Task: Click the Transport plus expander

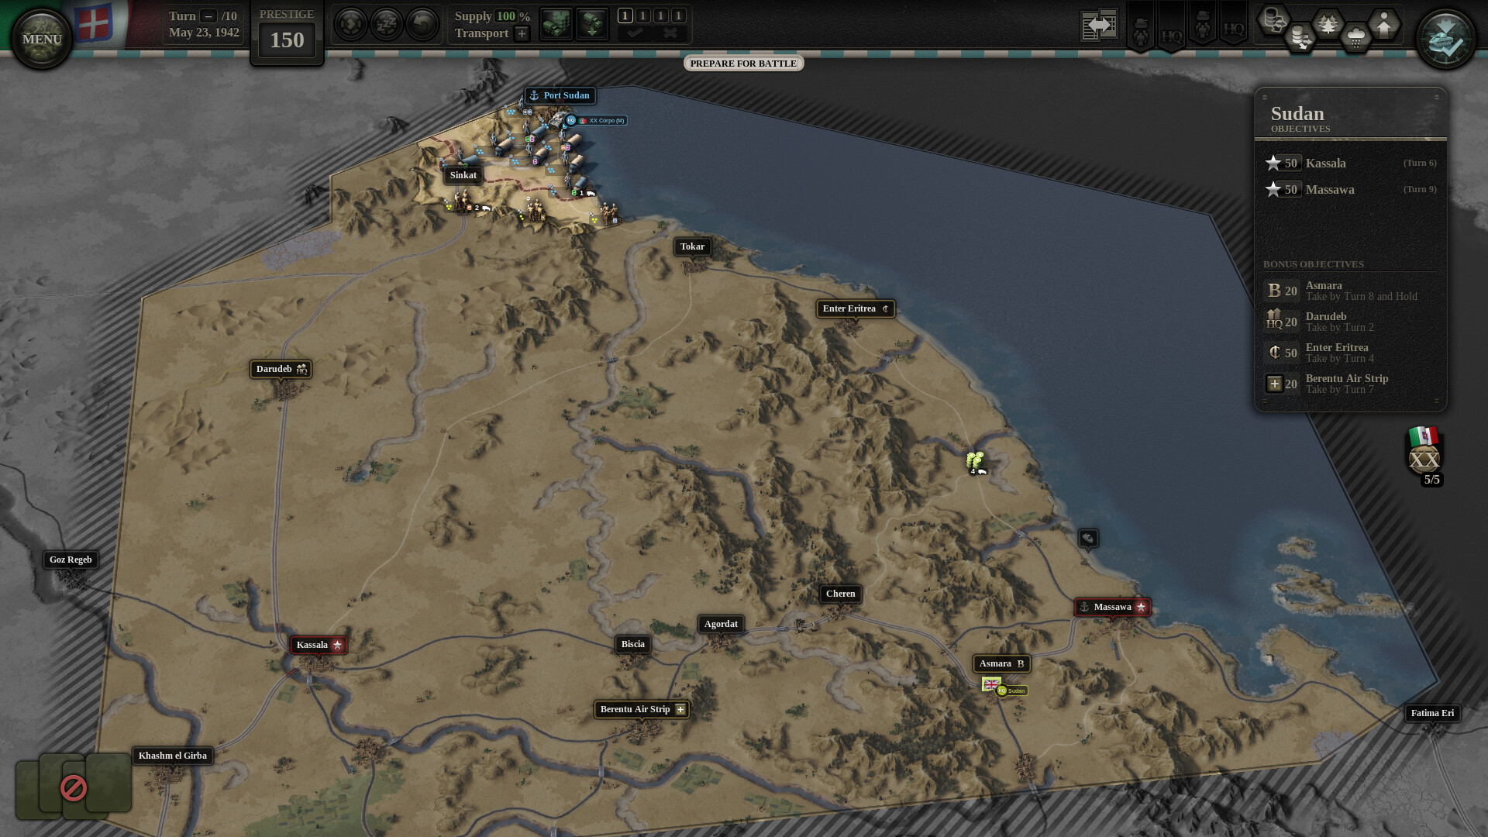Action: (521, 33)
